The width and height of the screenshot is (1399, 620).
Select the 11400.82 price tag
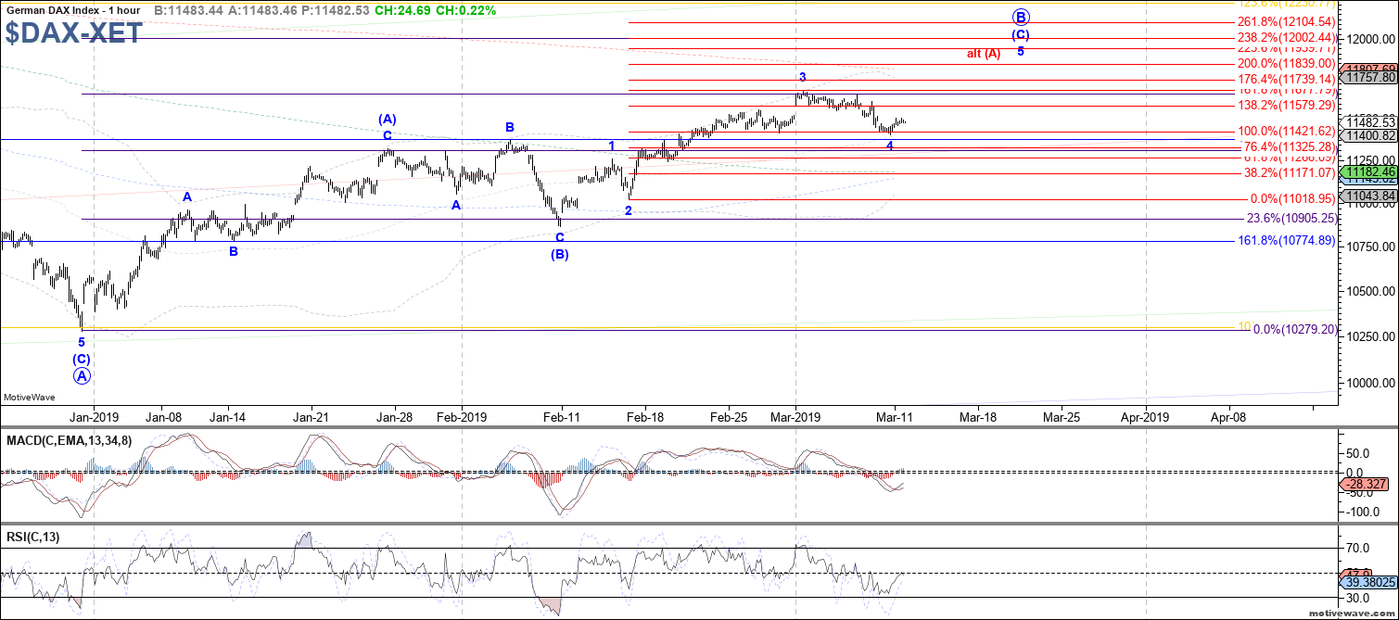pyautogui.click(x=1368, y=135)
